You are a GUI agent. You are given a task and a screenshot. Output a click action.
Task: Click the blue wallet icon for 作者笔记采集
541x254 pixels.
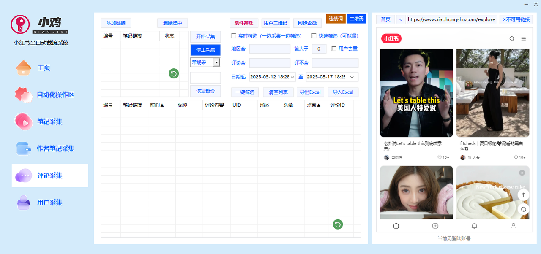[x=24, y=149]
